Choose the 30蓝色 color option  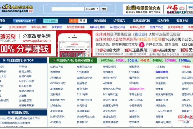[x=132, y=60]
